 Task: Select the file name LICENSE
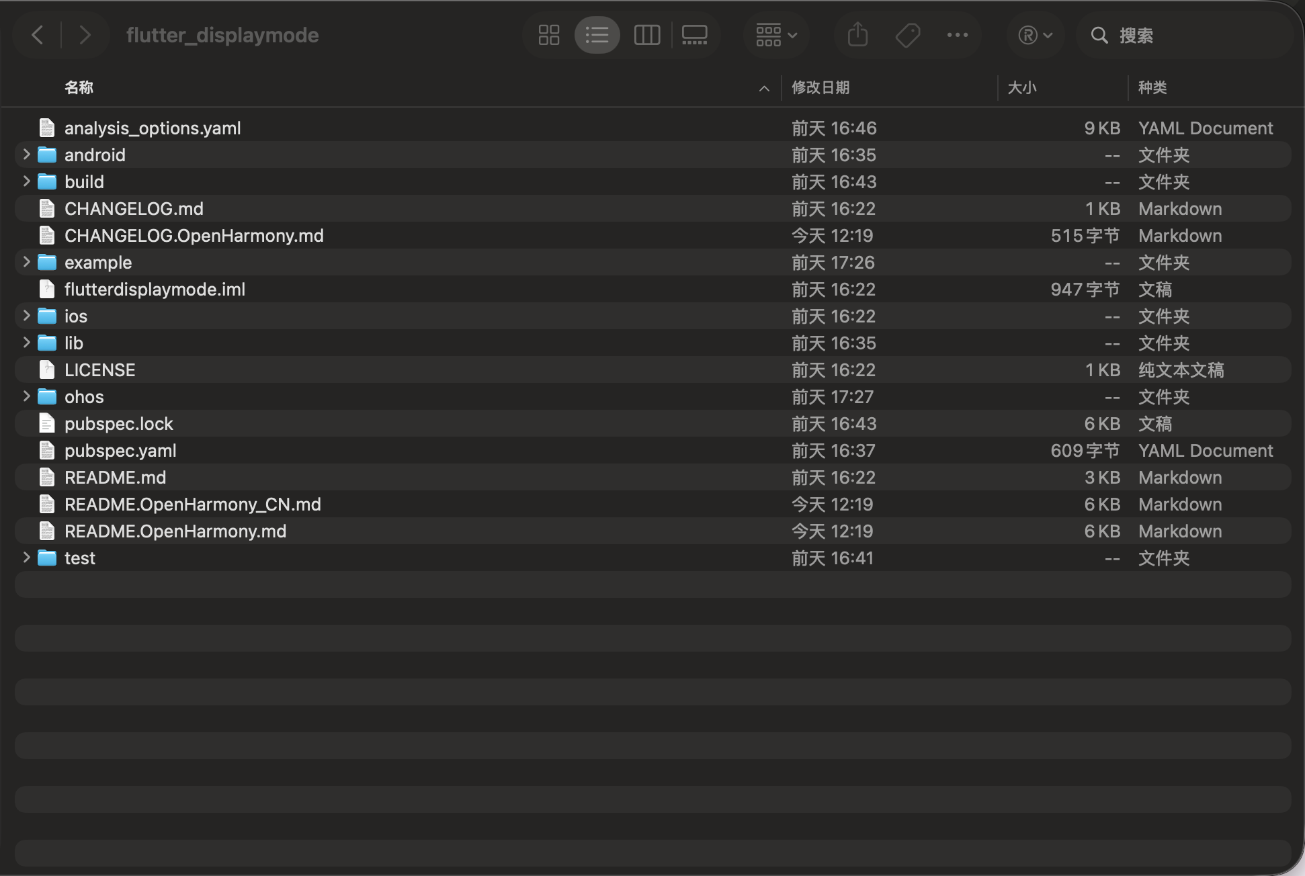click(99, 370)
